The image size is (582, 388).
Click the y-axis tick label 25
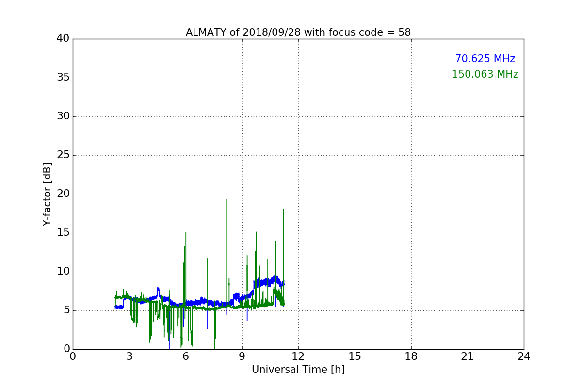coord(63,155)
